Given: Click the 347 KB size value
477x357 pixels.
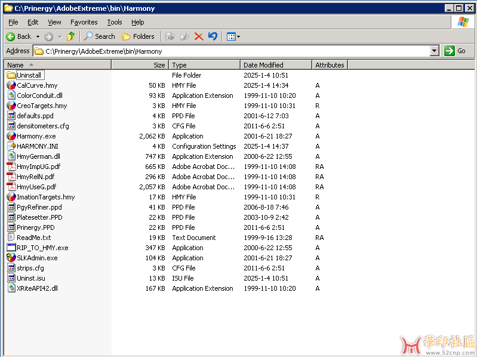Looking at the screenshot, I should (155, 248).
